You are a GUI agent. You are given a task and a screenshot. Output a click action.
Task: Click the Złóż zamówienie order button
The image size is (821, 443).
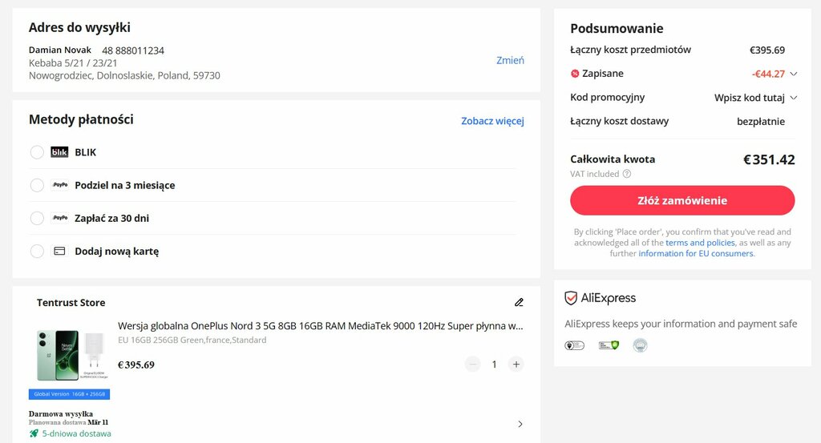click(x=682, y=200)
